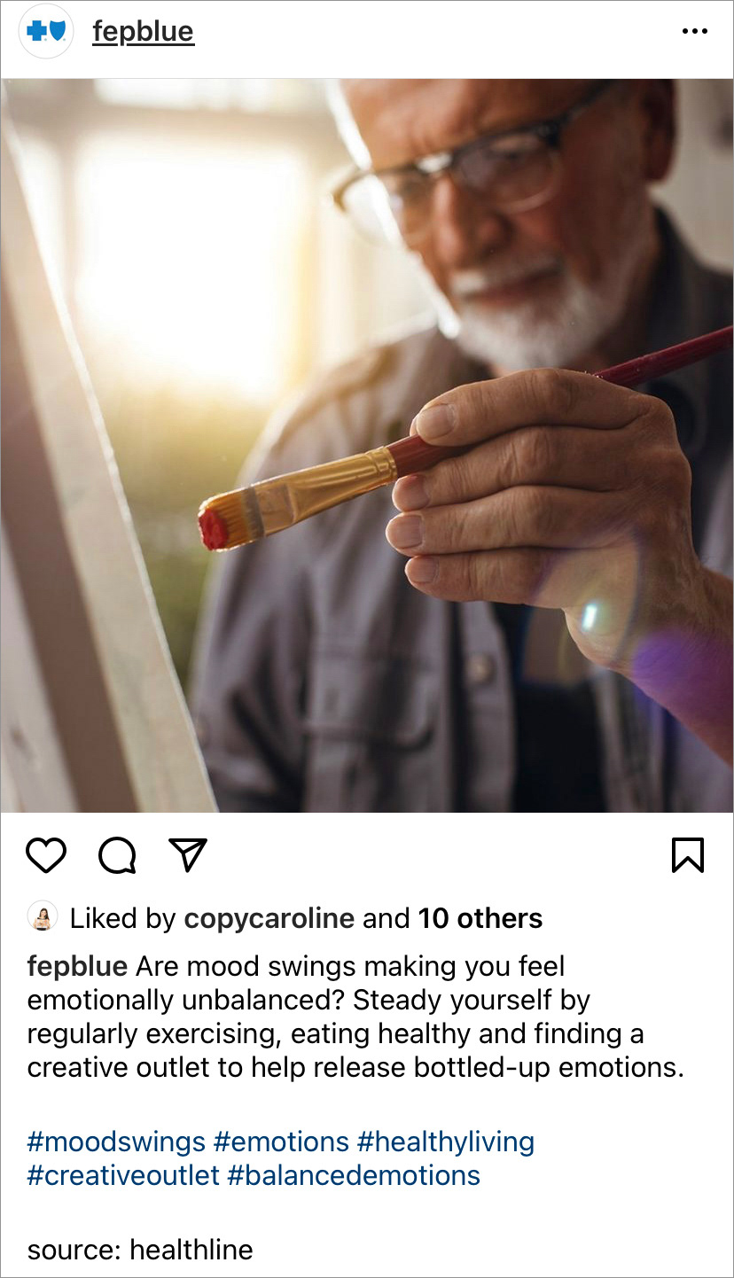
Task: Click the caption text about mood swings
Action: pyautogui.click(x=355, y=1017)
